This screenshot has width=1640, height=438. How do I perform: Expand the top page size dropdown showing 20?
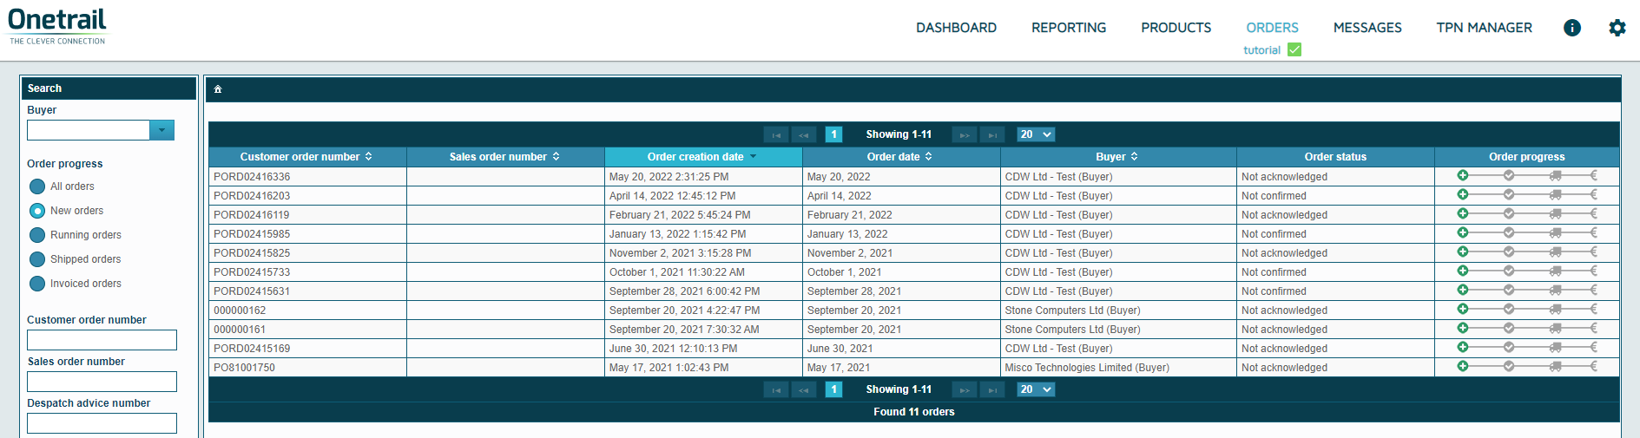(1036, 134)
